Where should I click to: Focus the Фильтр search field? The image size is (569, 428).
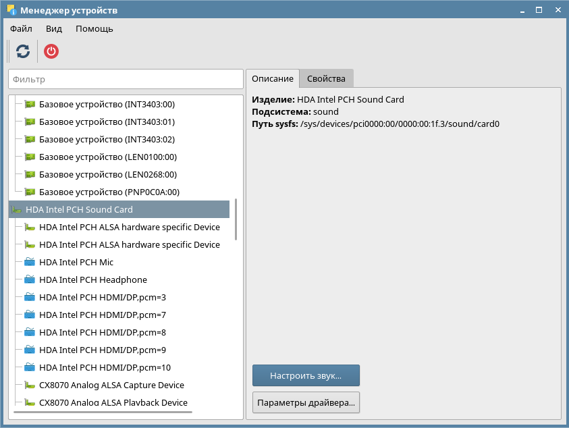tap(126, 79)
